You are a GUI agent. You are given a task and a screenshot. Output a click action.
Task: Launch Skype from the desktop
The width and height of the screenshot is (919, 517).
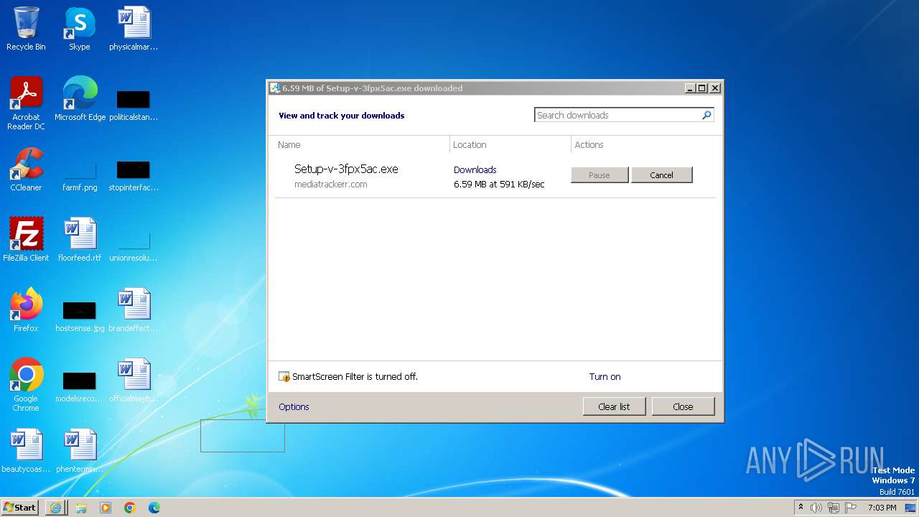80,29
